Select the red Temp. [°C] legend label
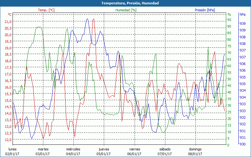251x157 pixels. coord(46,10)
